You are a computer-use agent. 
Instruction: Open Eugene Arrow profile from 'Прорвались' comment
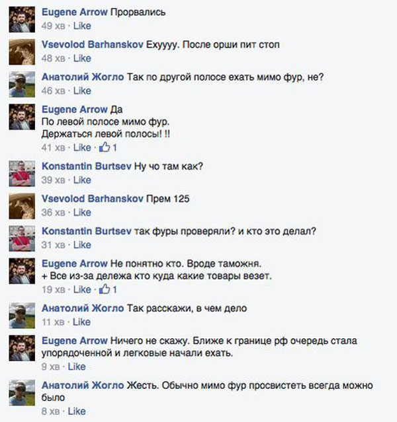(75, 13)
